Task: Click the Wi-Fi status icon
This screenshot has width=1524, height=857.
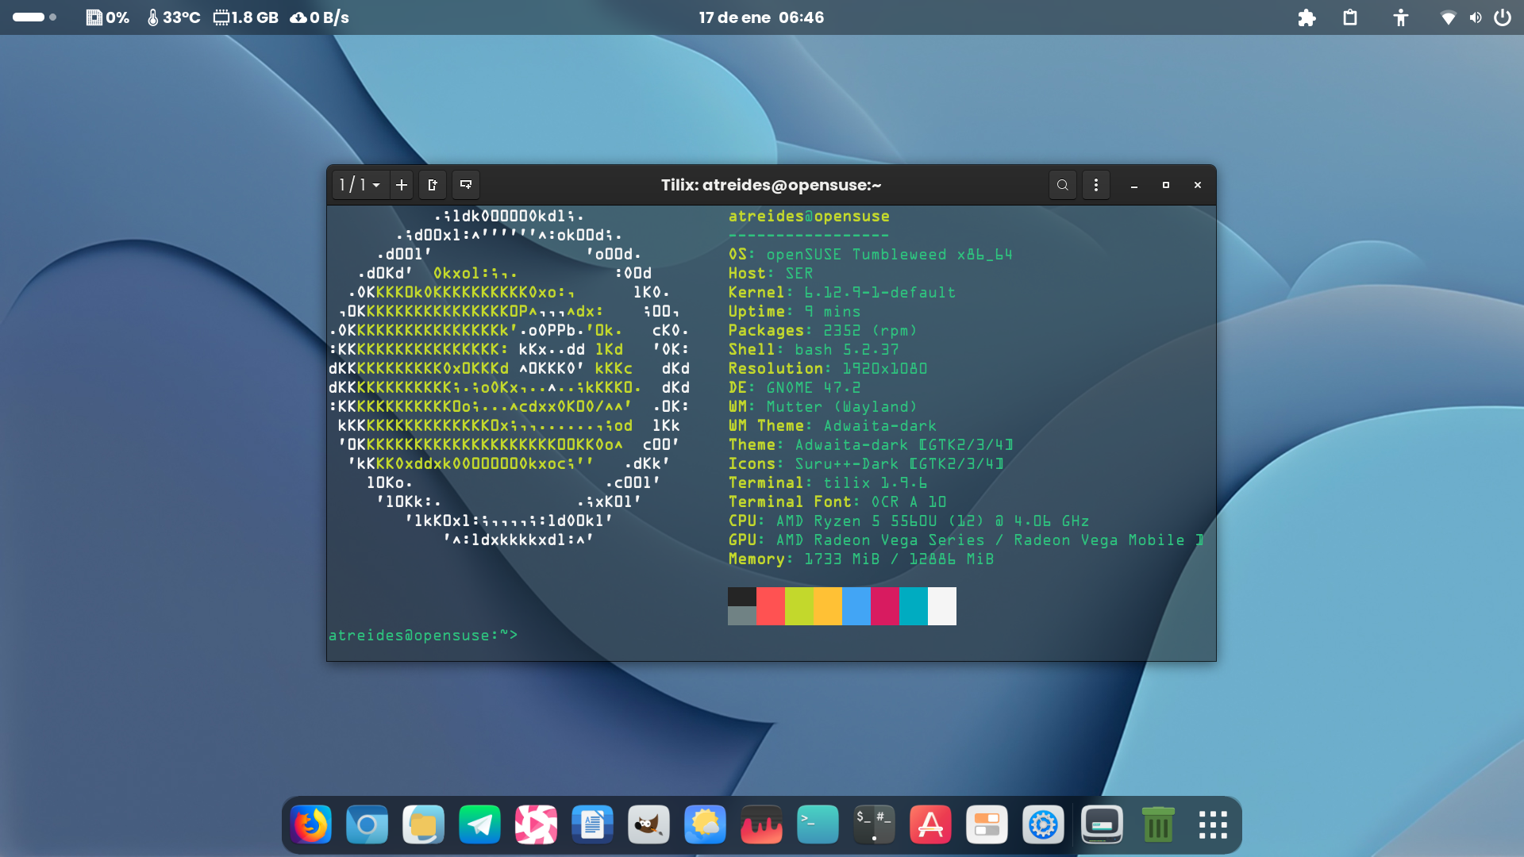Action: (1448, 17)
